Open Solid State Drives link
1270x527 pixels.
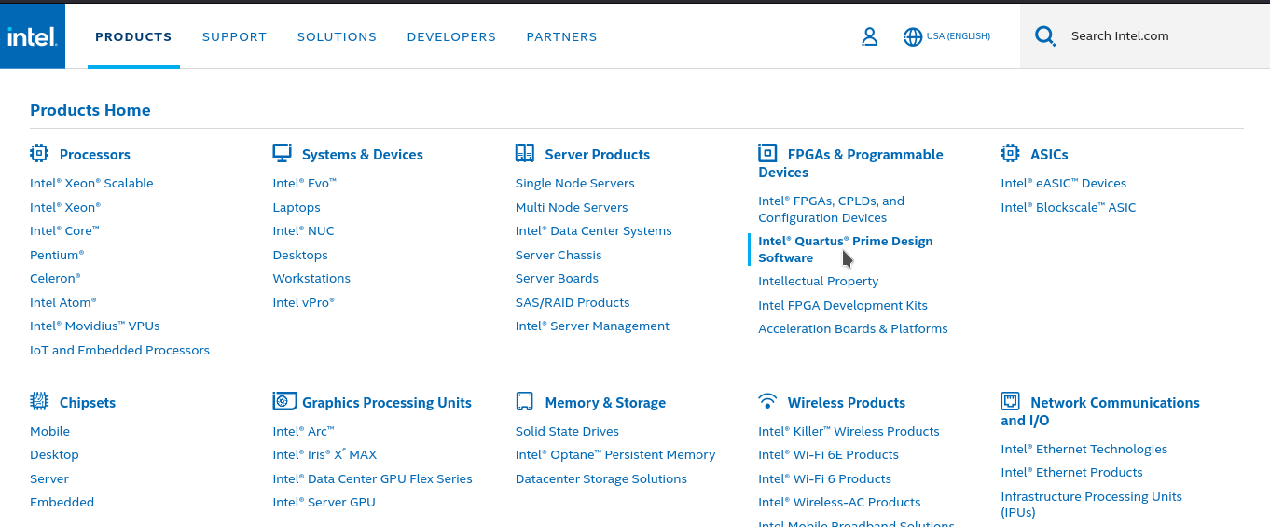tap(567, 431)
